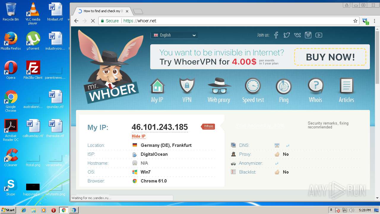This screenshot has height=214, width=380.
Task: Click the Germany (DE), Frankfurt location text
Action: click(x=166, y=145)
